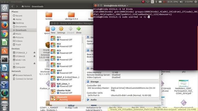Select Win7 virtual machine
Image resolution: width=198 pixels, height=111 pixels.
tap(66, 72)
